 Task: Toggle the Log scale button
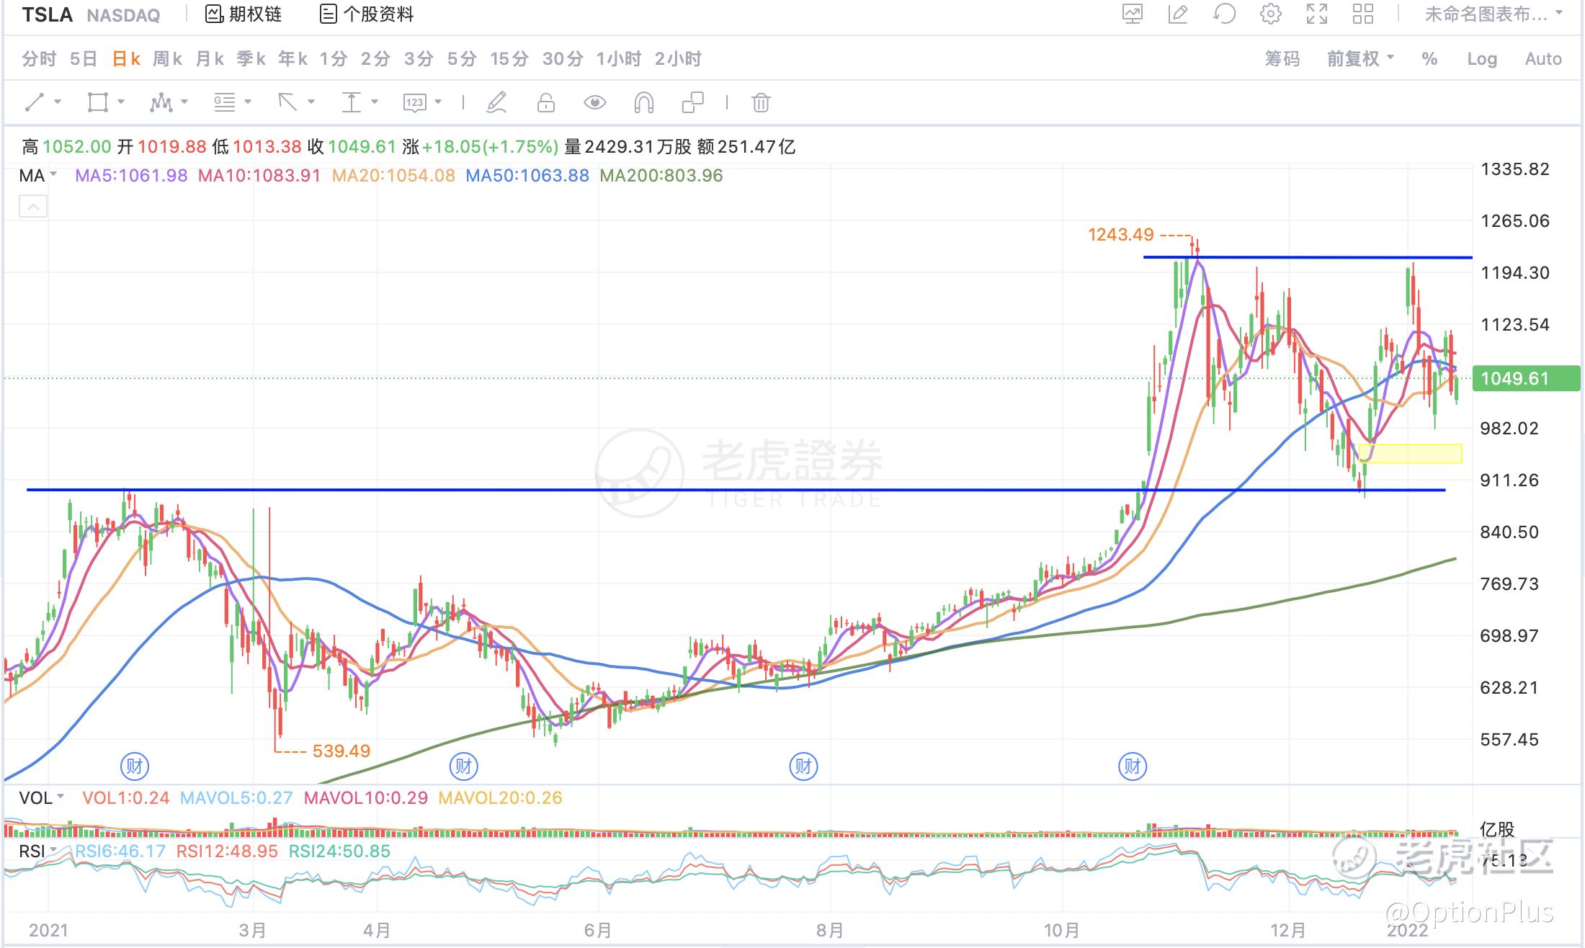[x=1482, y=59]
